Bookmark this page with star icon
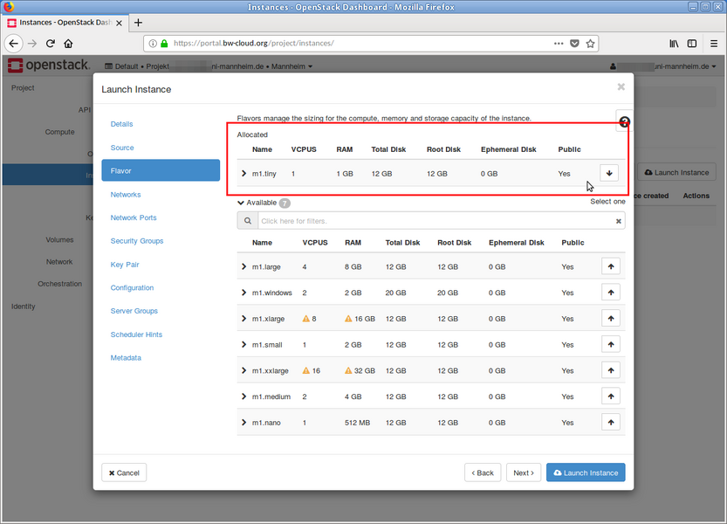The width and height of the screenshot is (727, 524). (x=591, y=43)
